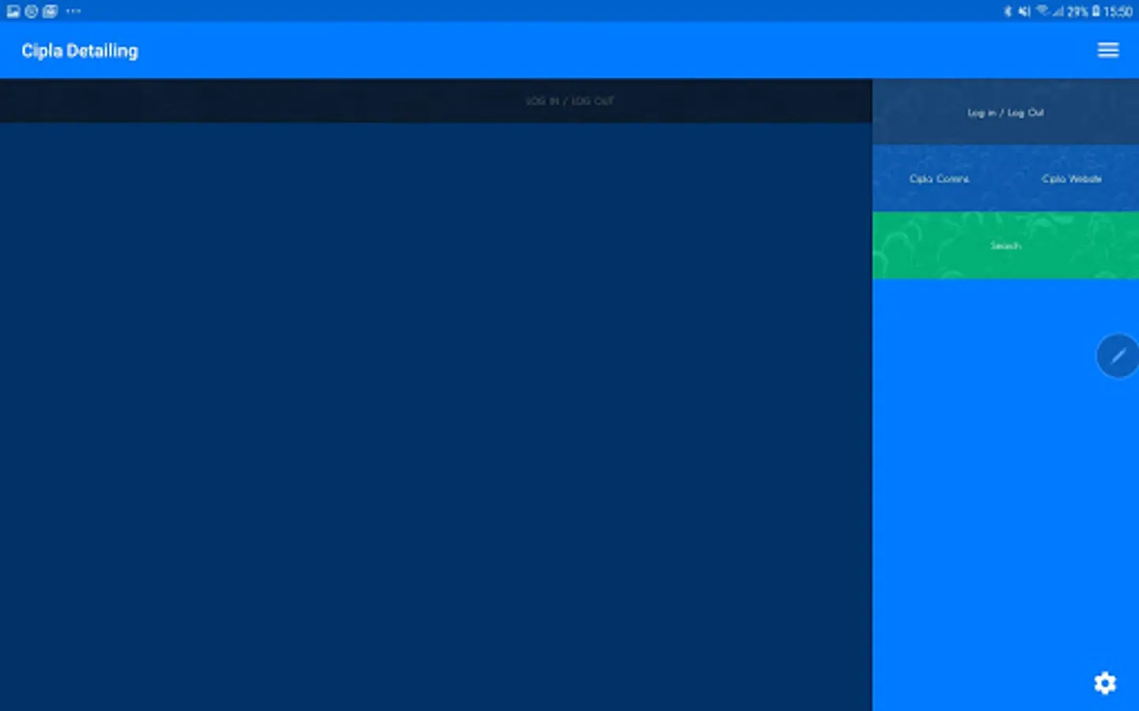Image resolution: width=1139 pixels, height=711 pixels.
Task: Tap the Bluetooth status icon
Action: tap(1008, 11)
